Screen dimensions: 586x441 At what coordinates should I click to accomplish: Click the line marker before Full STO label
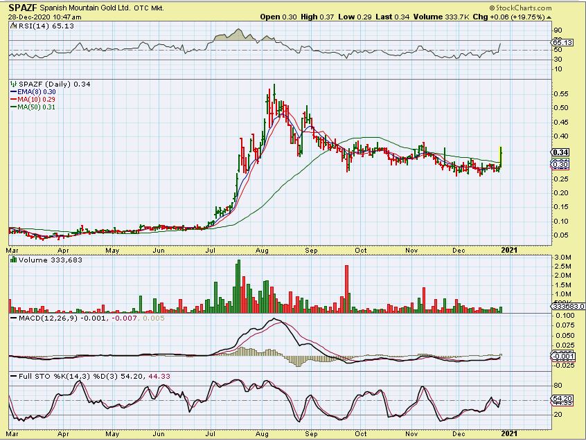[x=13, y=376]
